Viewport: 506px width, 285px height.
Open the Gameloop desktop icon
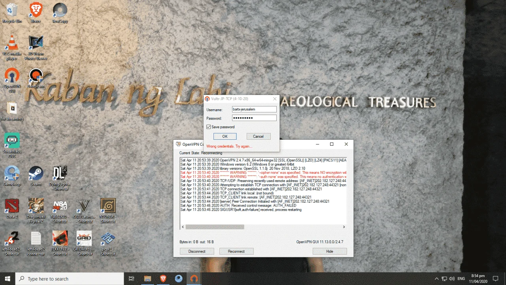point(12,176)
